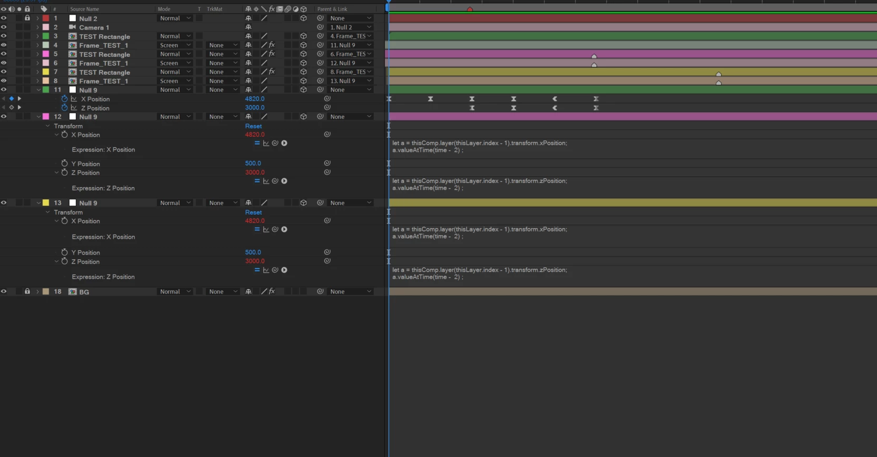Image resolution: width=877 pixels, height=457 pixels.
Task: Expand layer 3 TEST Rectangle properties
Action: click(38, 36)
